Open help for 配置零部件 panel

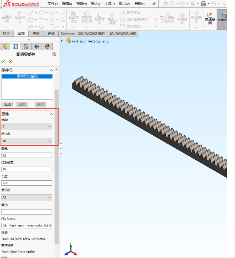[54, 54]
